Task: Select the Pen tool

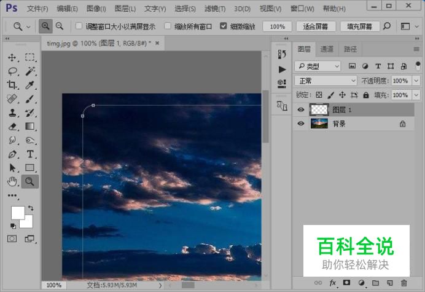Action: (x=12, y=154)
